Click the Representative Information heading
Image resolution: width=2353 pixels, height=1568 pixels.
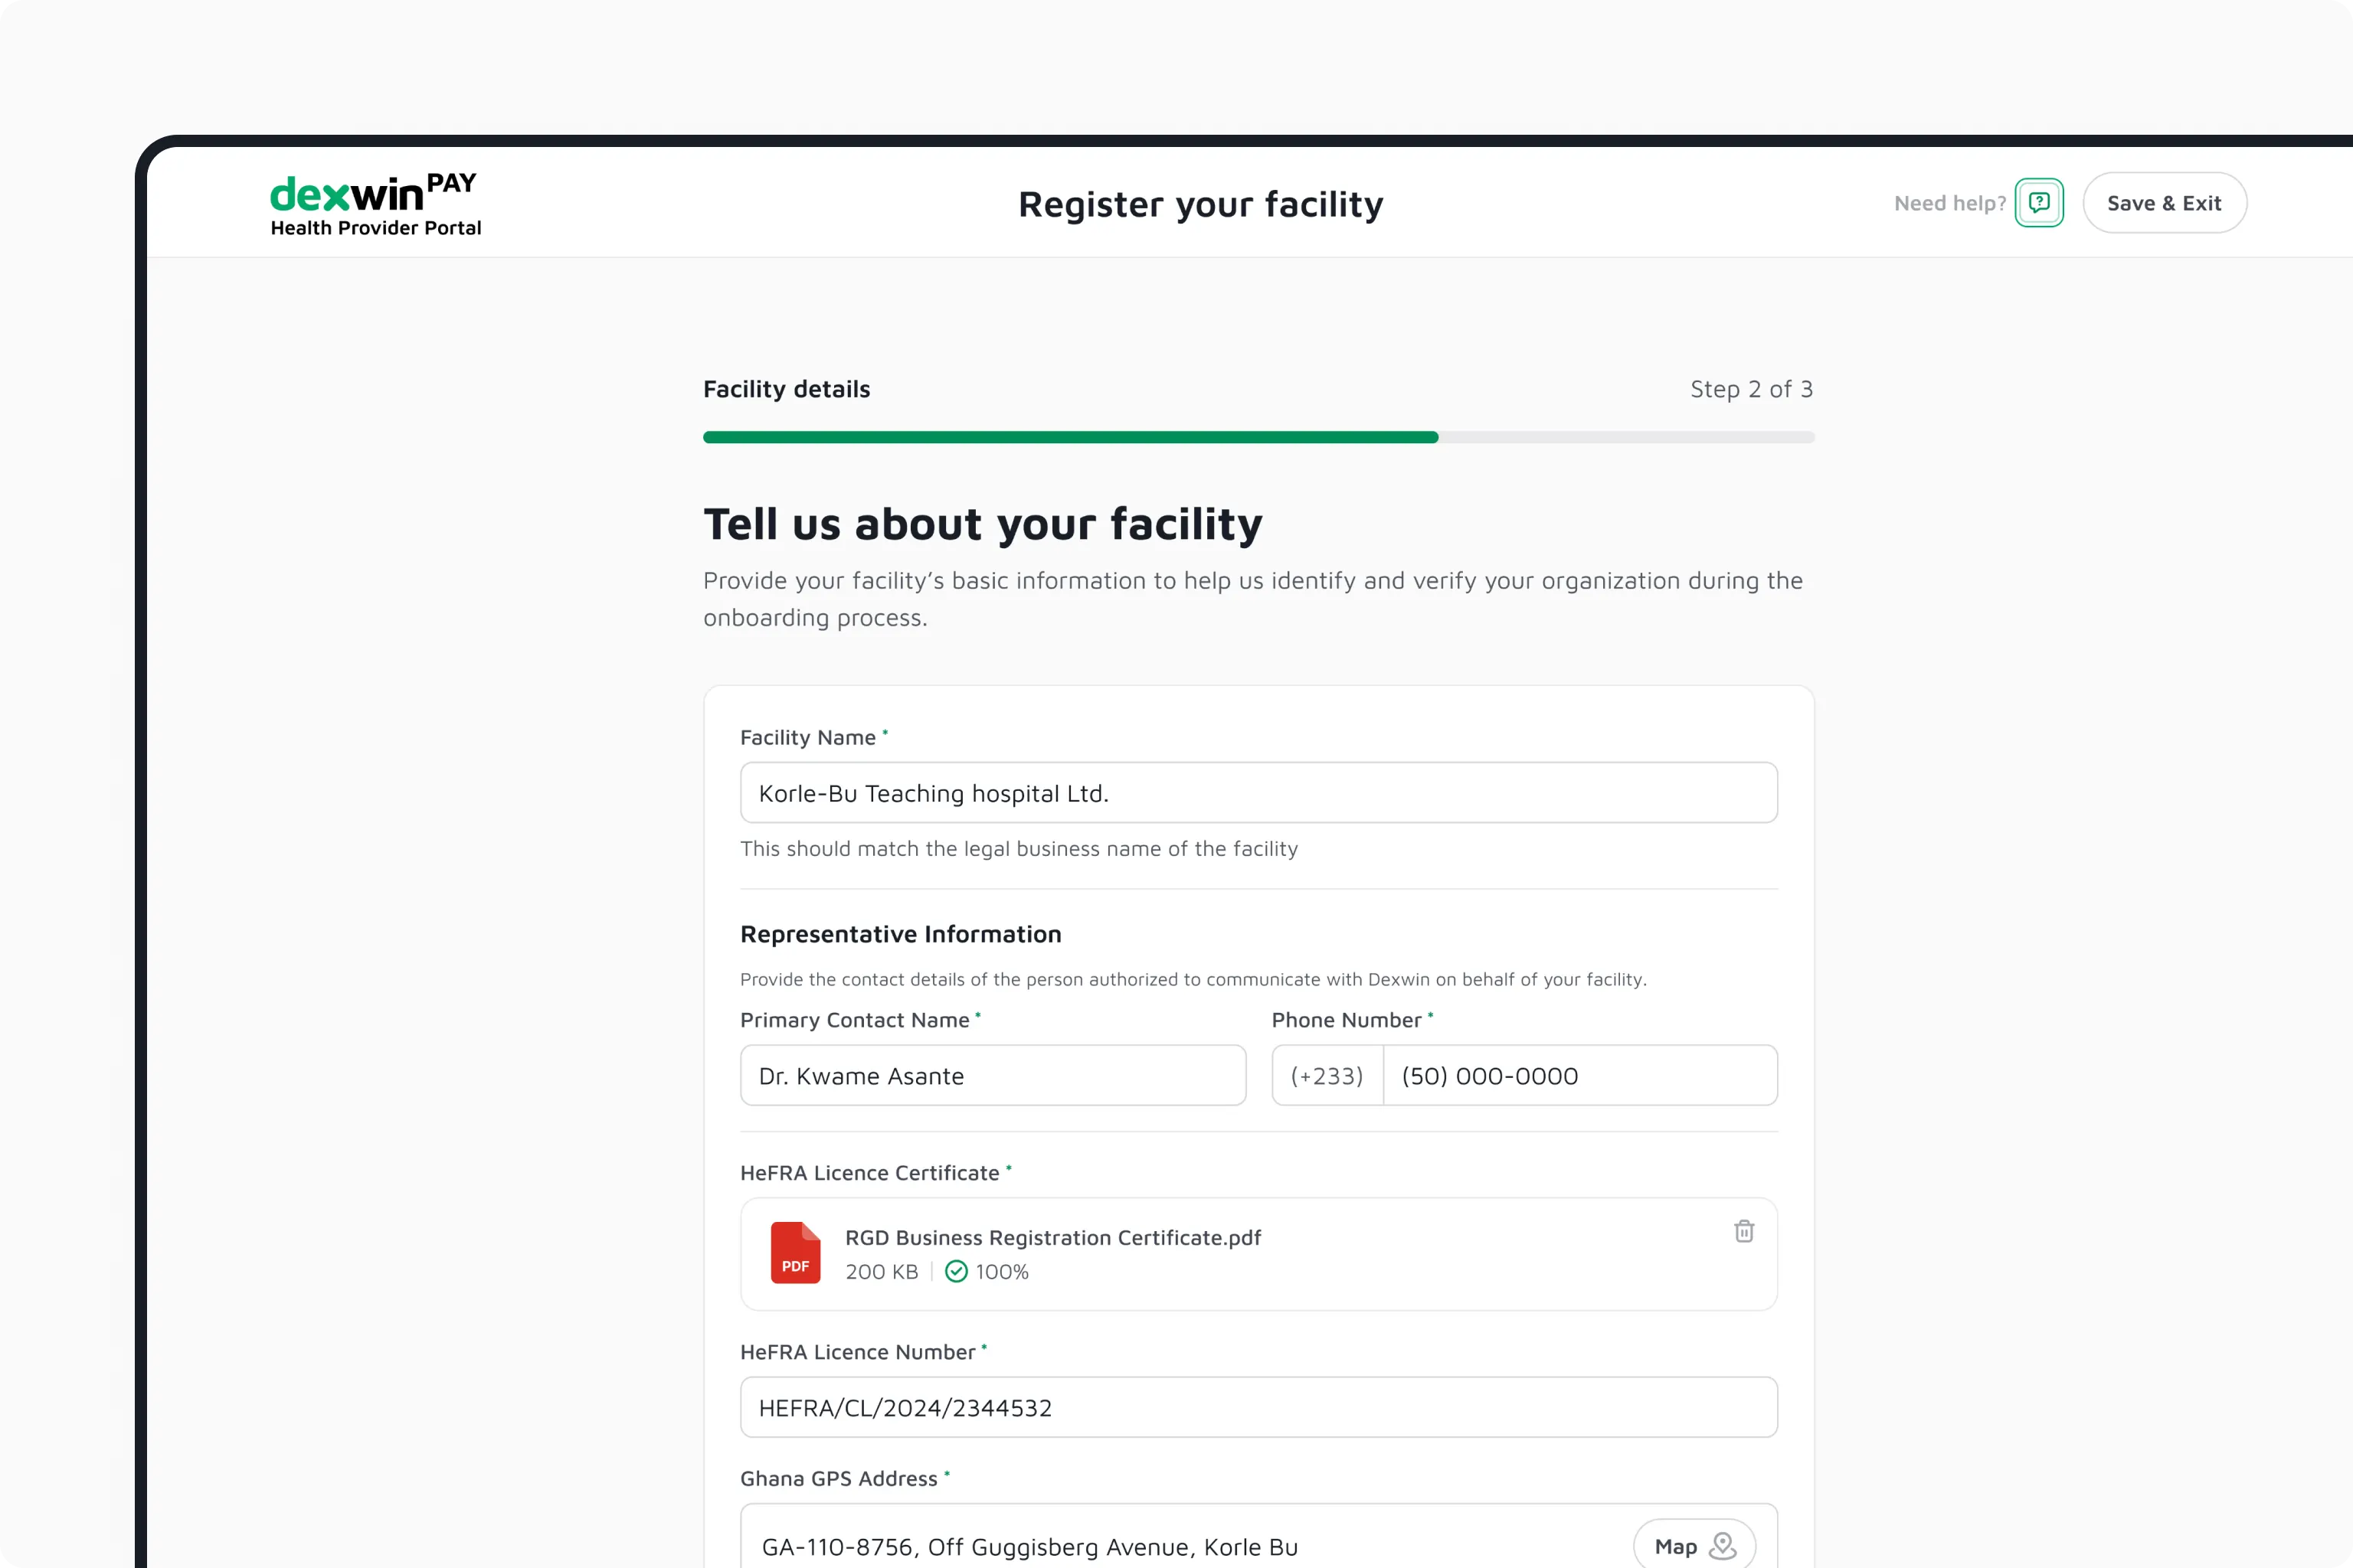click(x=901, y=934)
